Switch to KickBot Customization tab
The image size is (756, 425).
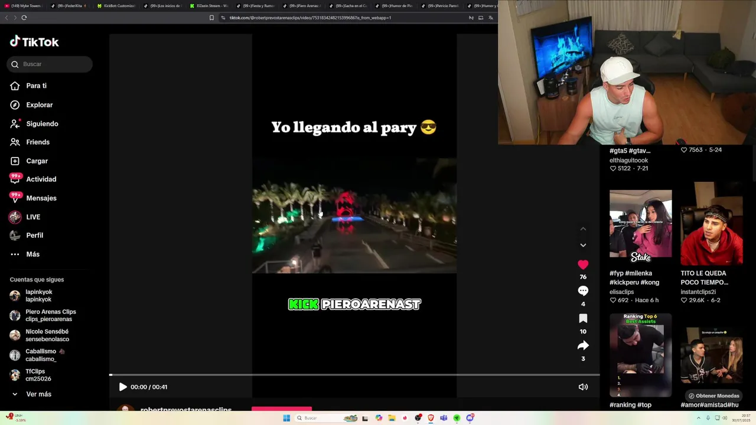(116, 6)
